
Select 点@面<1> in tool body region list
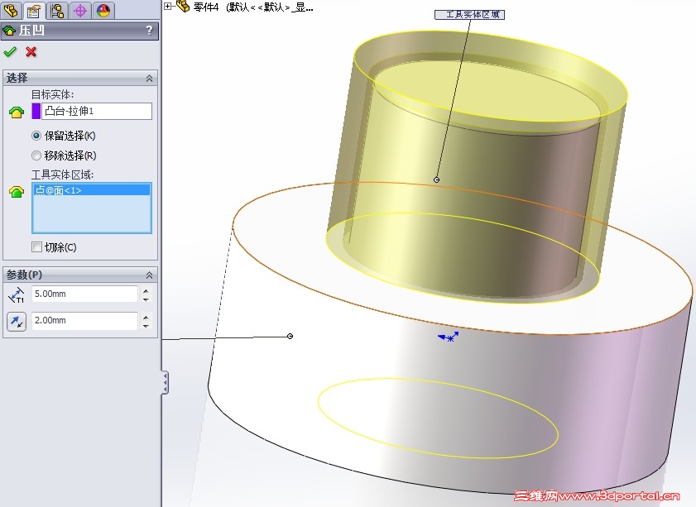coord(92,190)
